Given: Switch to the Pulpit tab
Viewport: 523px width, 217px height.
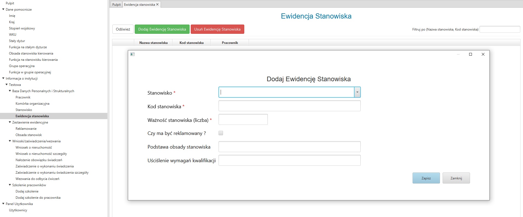Looking at the screenshot, I should [116, 4].
